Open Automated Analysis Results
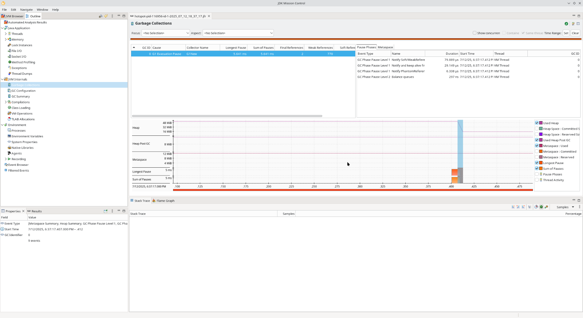This screenshot has width=583, height=318. click(27, 22)
